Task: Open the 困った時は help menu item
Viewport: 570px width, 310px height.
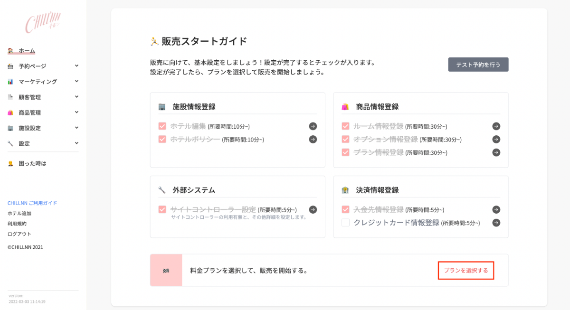Action: pyautogui.click(x=32, y=163)
